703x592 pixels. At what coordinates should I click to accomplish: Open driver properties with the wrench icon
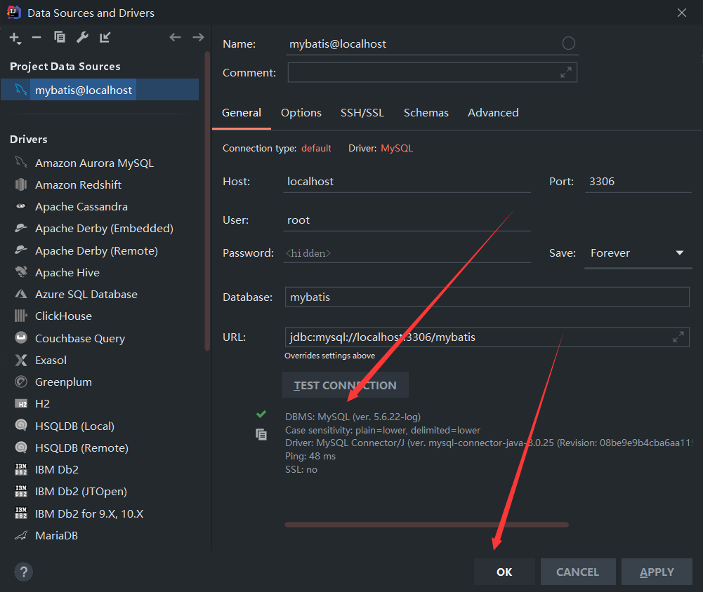[x=82, y=37]
